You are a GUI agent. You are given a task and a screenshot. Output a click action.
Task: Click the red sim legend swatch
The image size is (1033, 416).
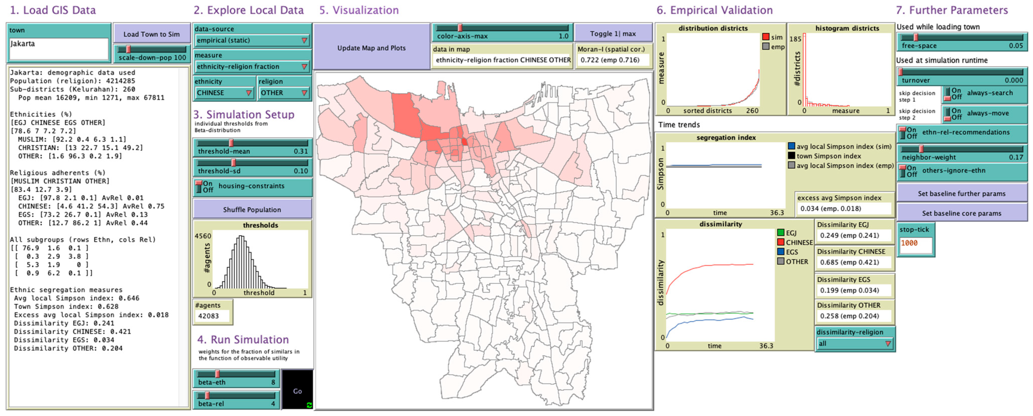[766, 37]
